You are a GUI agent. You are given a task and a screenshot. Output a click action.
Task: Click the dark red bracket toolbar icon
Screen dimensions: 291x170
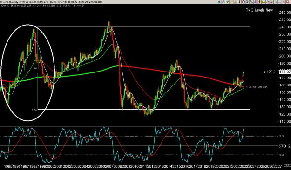[x=239, y=2]
